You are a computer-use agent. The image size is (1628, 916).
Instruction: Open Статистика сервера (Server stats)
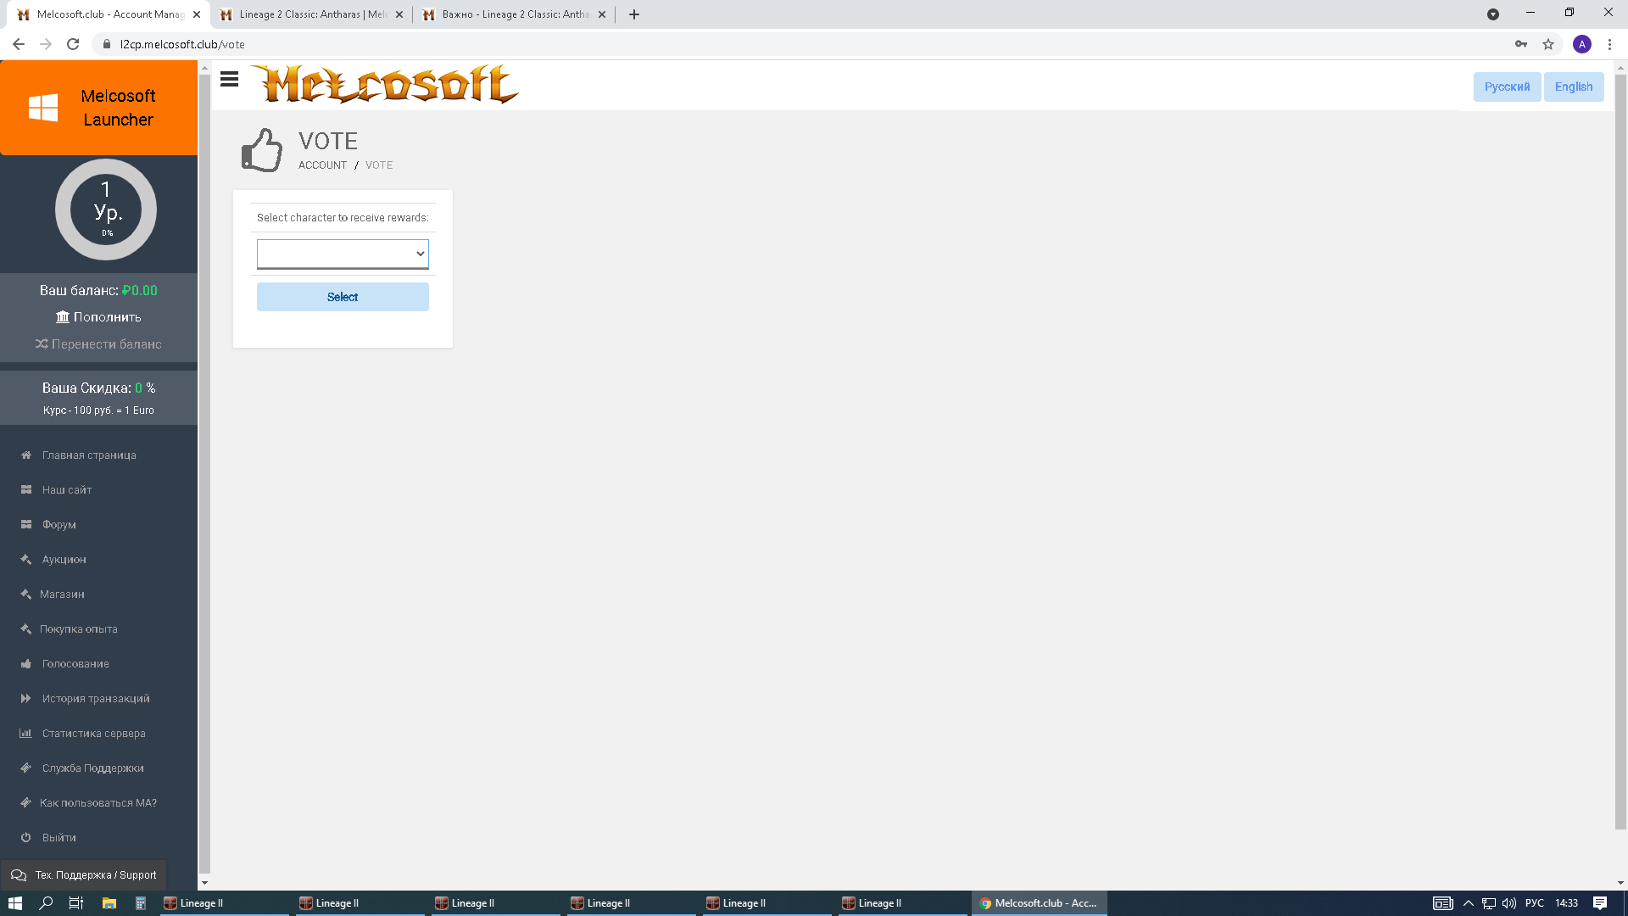coord(94,733)
